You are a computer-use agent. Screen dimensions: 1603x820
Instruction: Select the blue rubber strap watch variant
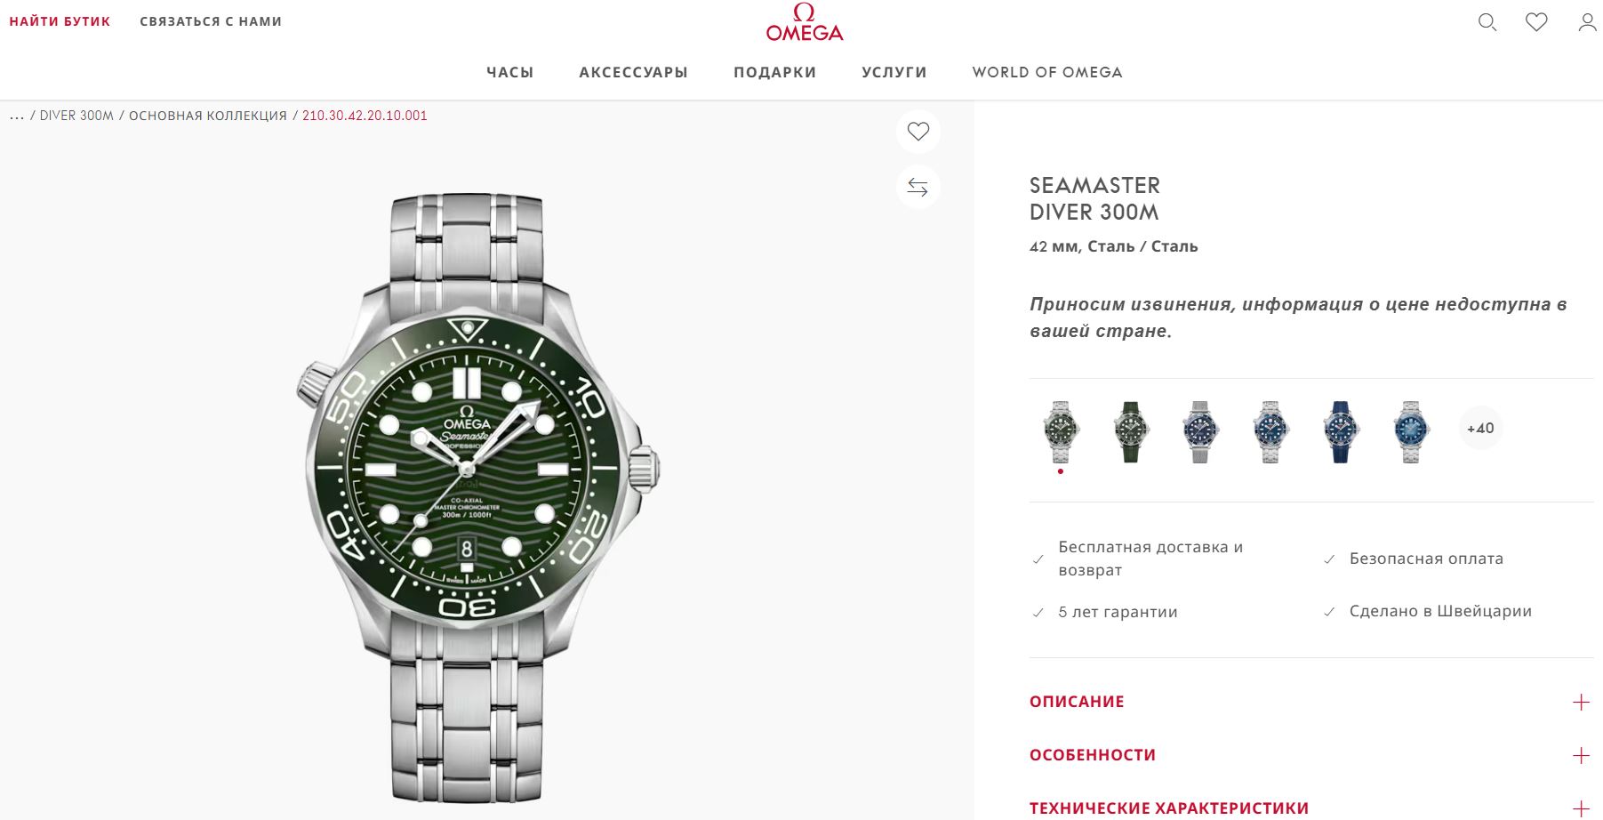[1341, 431]
